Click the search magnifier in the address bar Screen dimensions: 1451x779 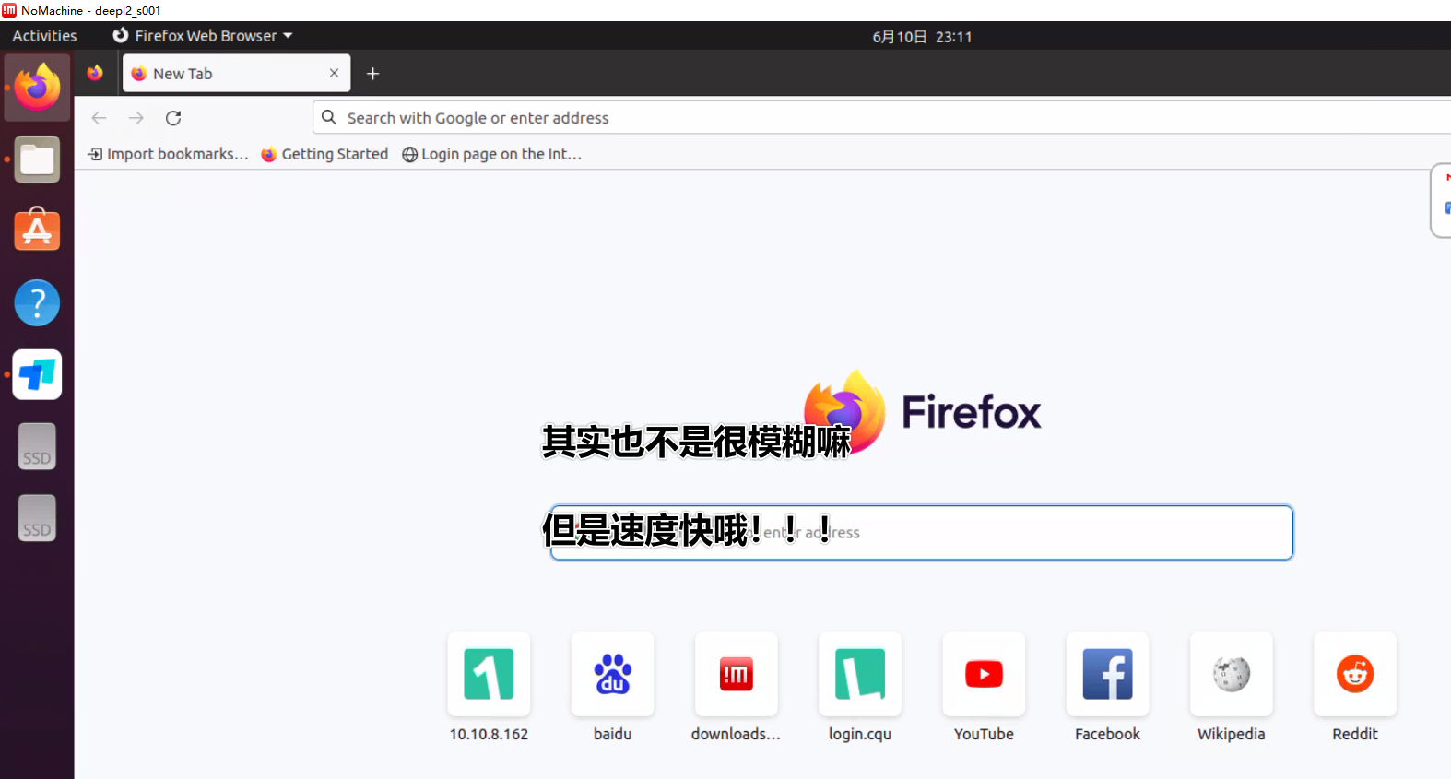tap(329, 118)
